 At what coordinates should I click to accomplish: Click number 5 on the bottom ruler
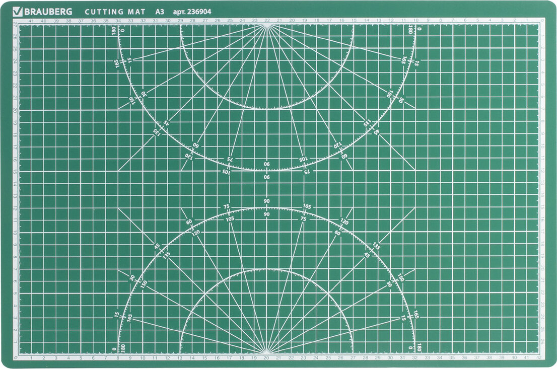pyautogui.click(x=81, y=358)
